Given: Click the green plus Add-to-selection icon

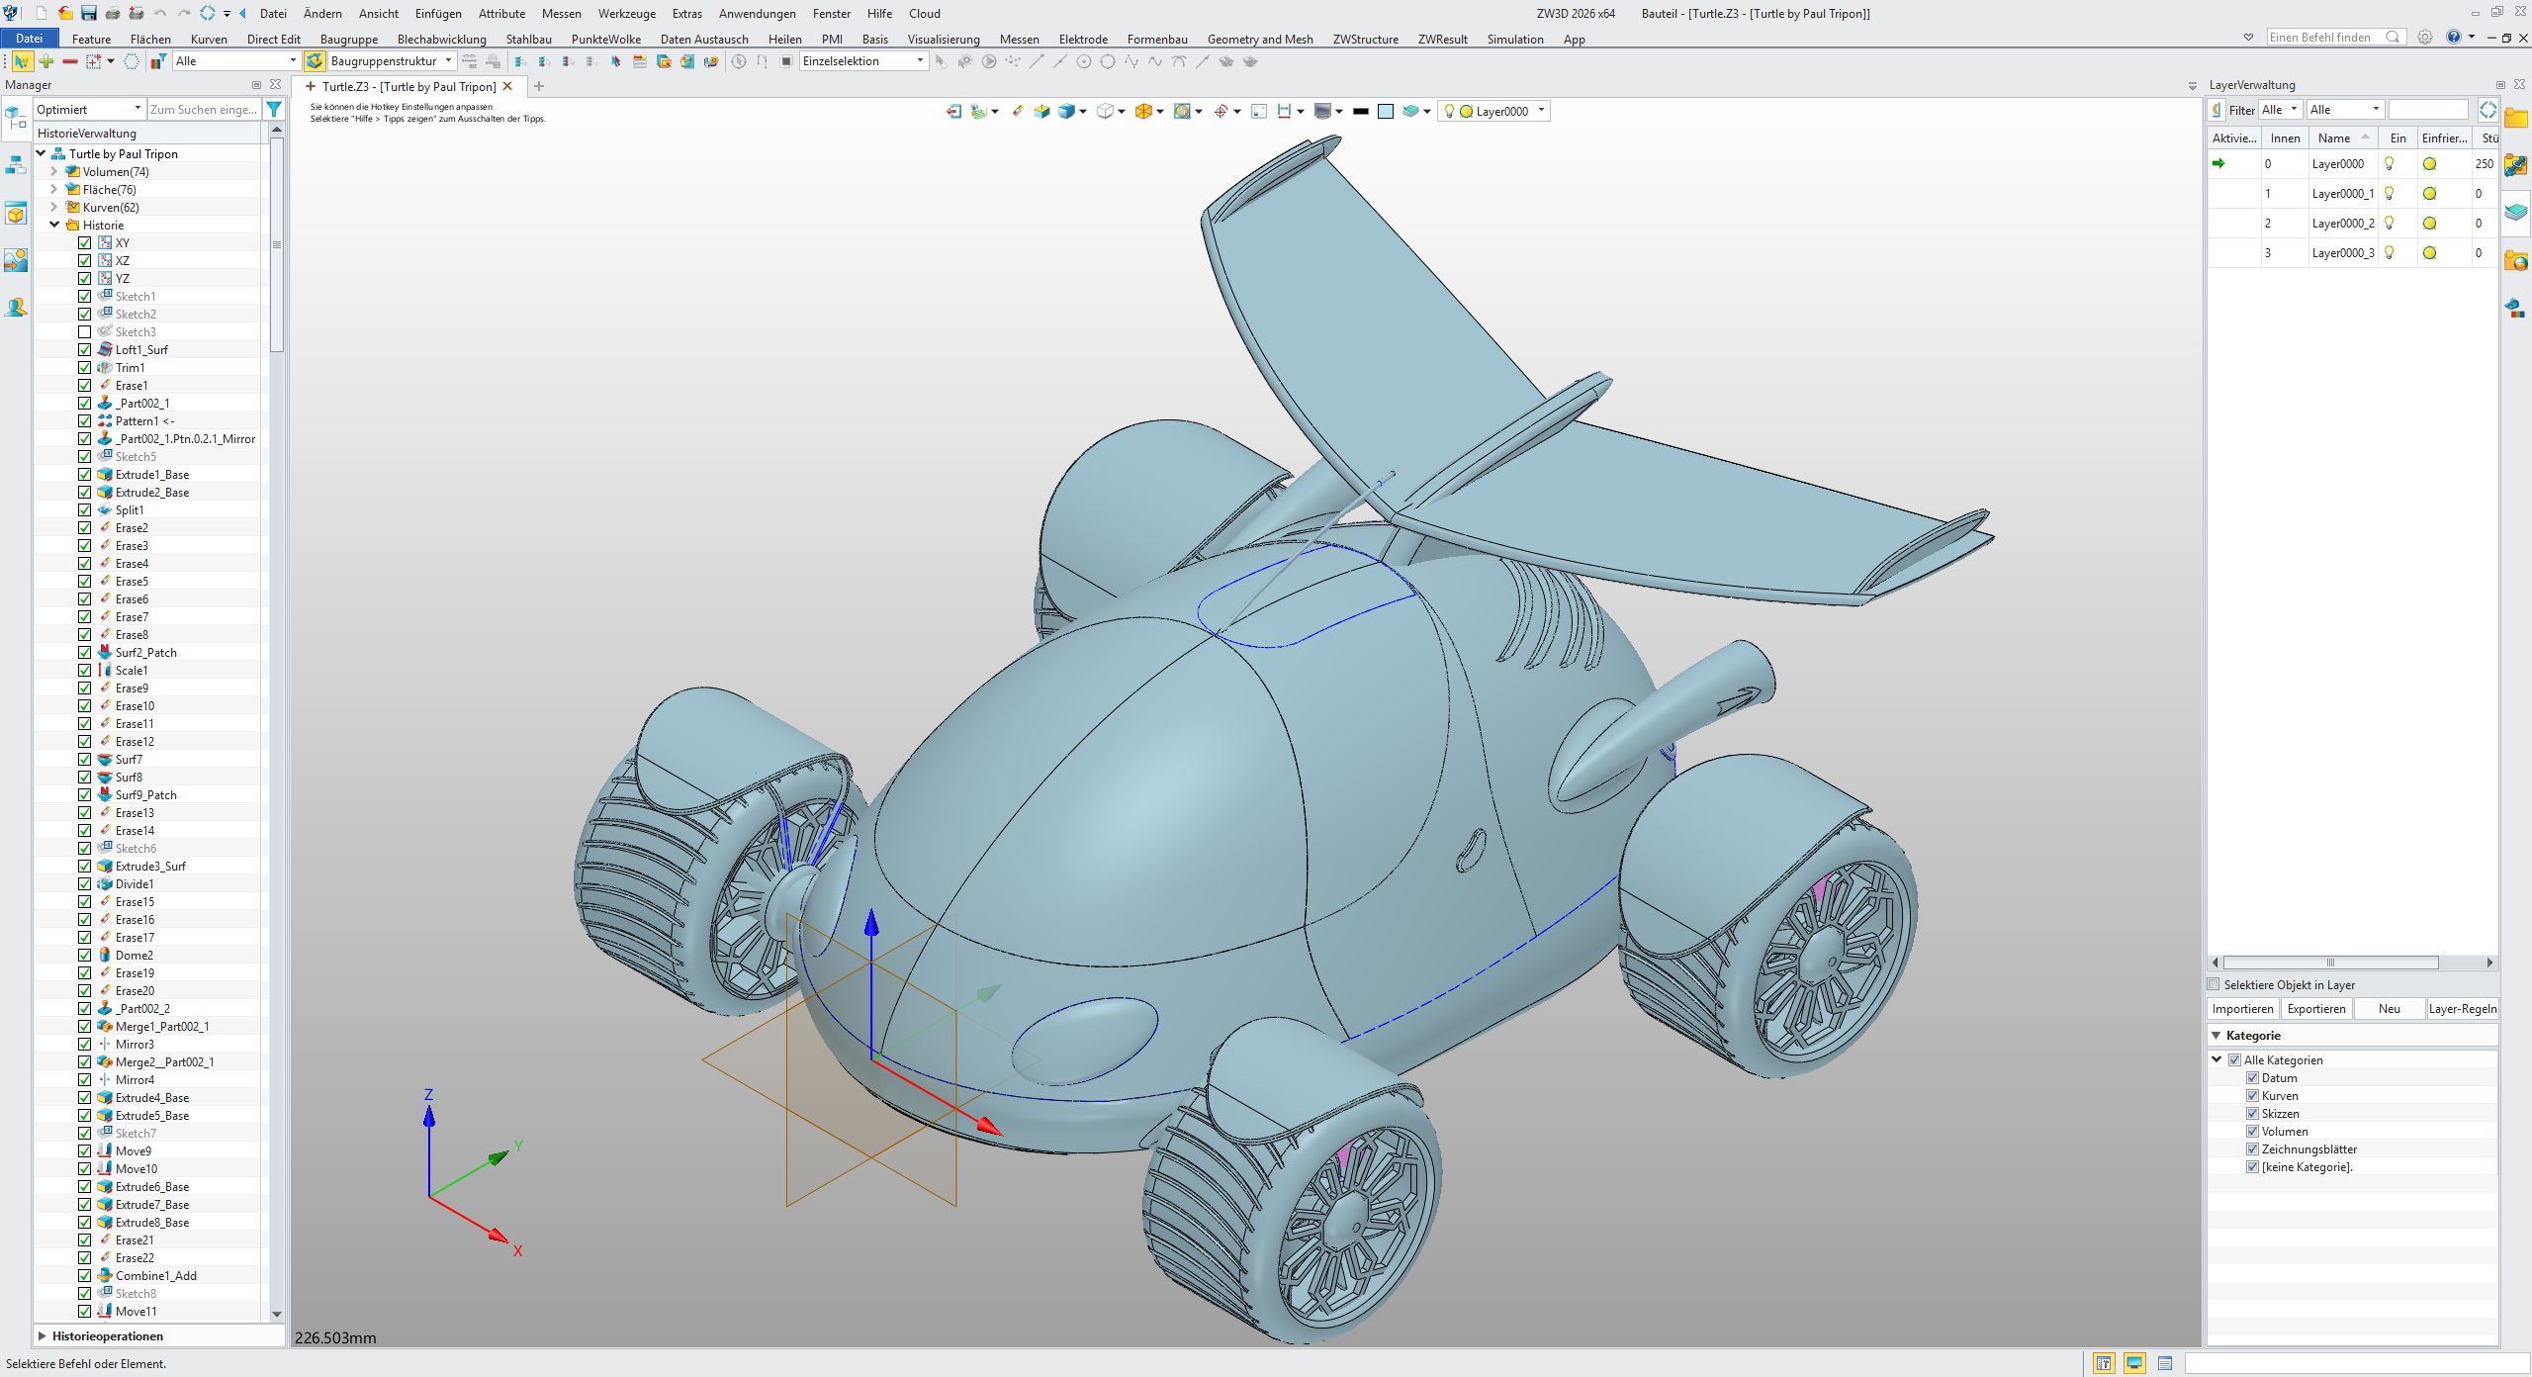Looking at the screenshot, I should point(46,61).
